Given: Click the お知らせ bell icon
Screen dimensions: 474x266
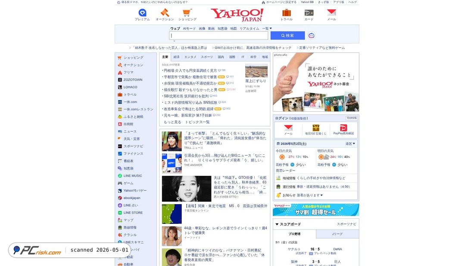Looking at the screenshot, I should (278, 195).
